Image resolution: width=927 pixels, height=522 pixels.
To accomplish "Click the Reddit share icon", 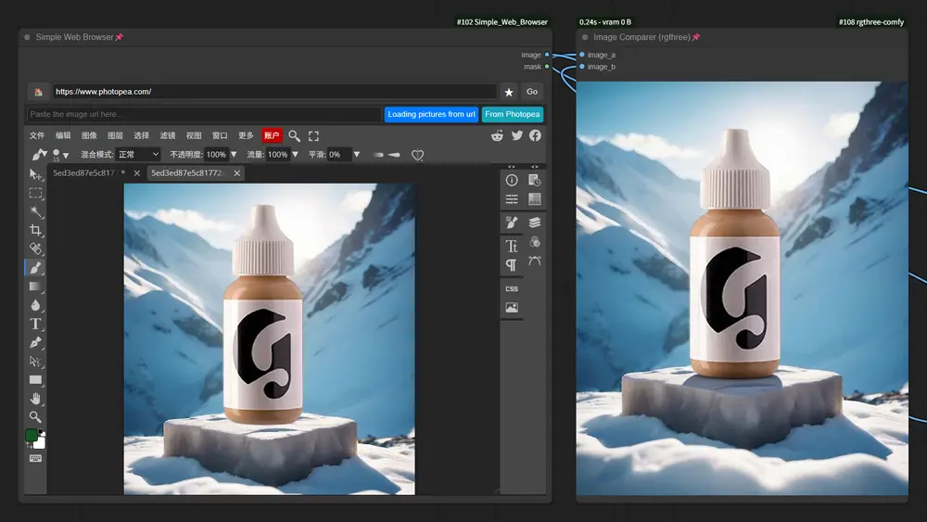I will pyautogui.click(x=498, y=136).
